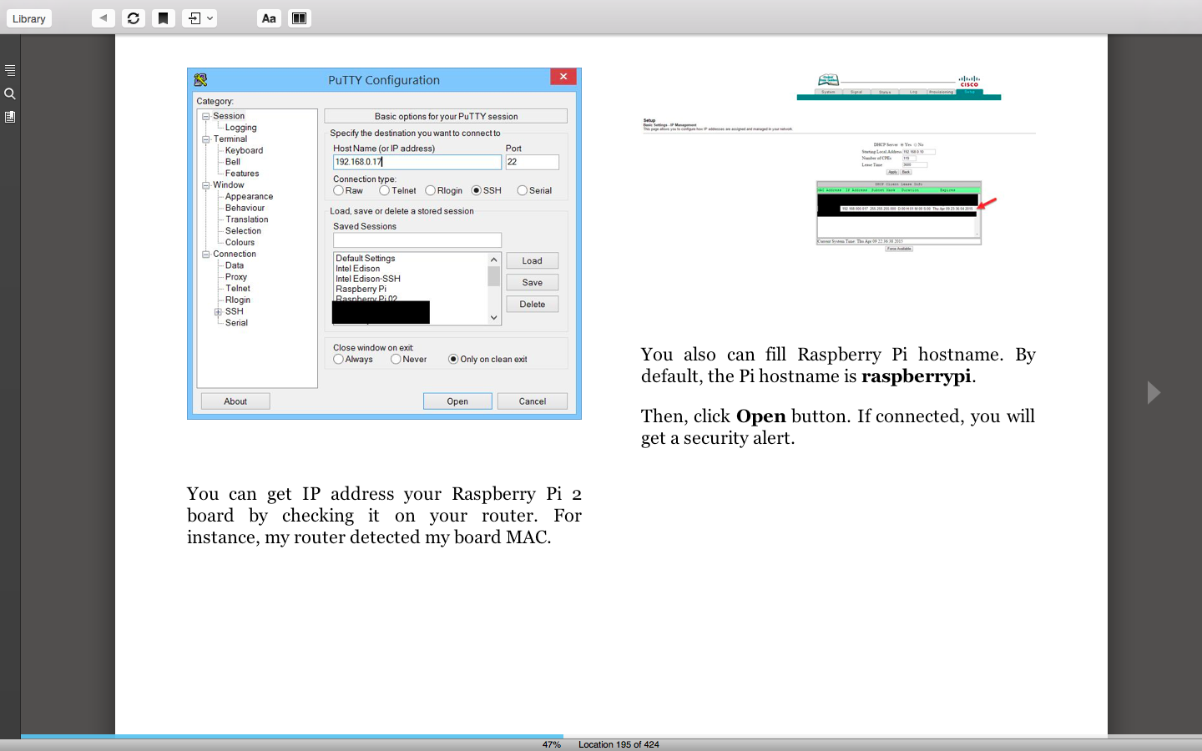Image resolution: width=1202 pixels, height=751 pixels.
Task: Select Bell in the Category tree
Action: click(232, 162)
